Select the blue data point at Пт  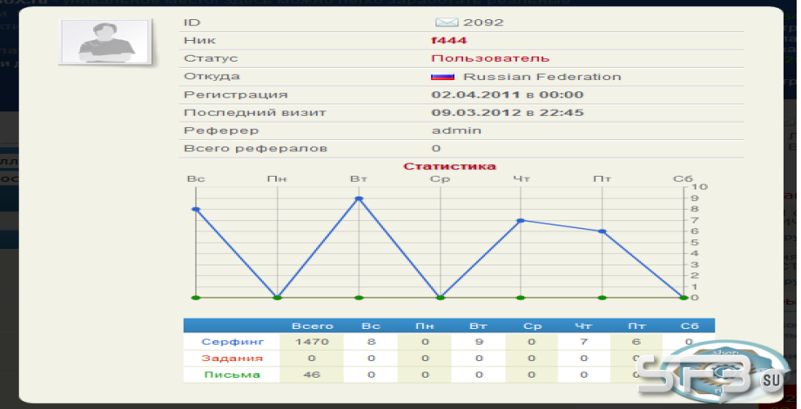602,231
